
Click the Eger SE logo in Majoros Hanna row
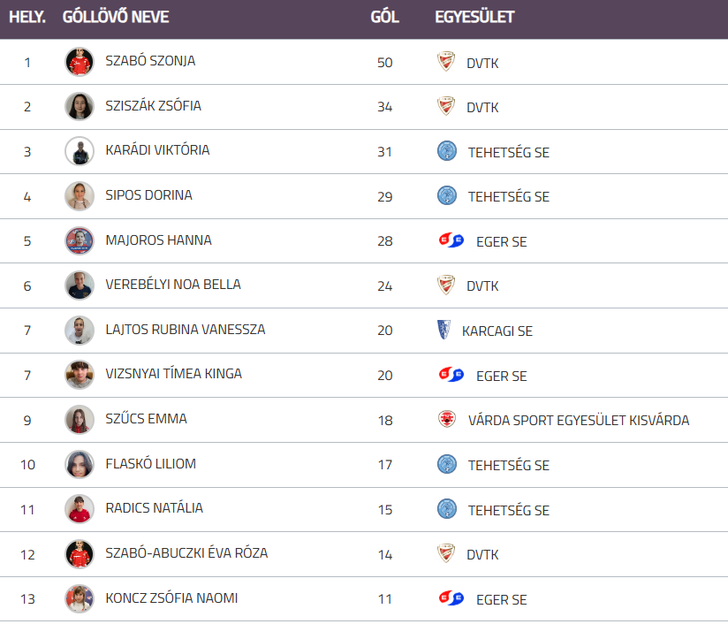[451, 240]
